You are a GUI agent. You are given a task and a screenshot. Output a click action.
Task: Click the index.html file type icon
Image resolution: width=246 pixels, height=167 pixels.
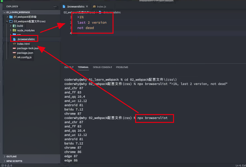pos(14,44)
